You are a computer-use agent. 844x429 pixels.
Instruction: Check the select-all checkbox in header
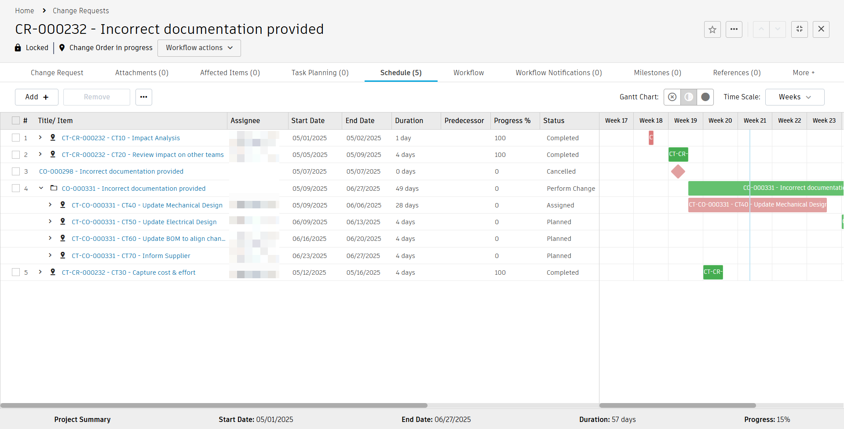coord(16,120)
